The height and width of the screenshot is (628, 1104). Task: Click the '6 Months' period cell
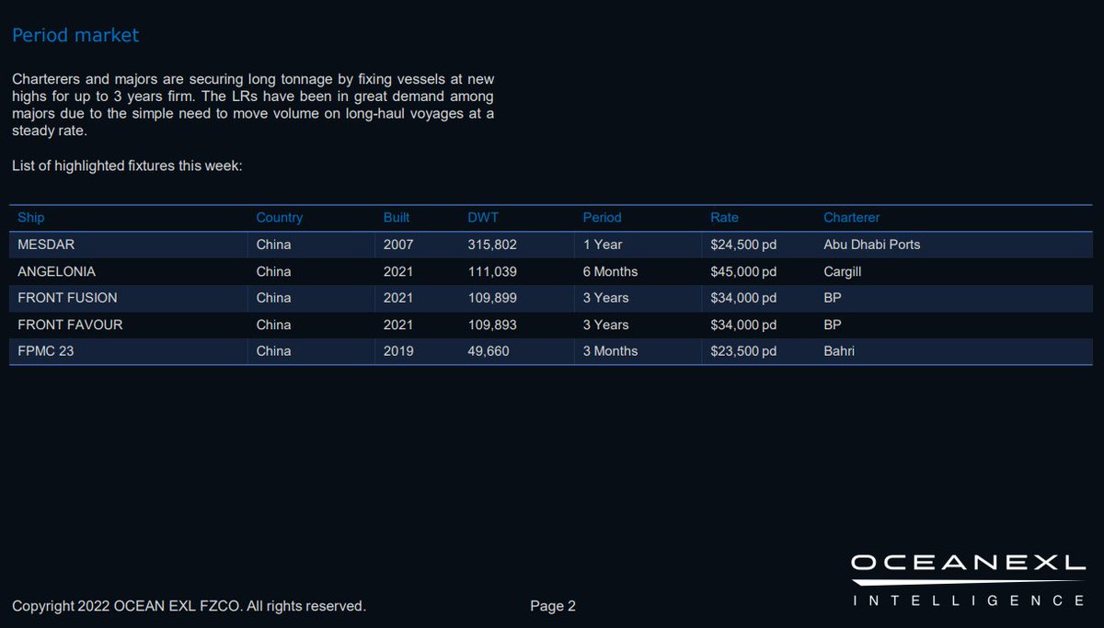[610, 271]
